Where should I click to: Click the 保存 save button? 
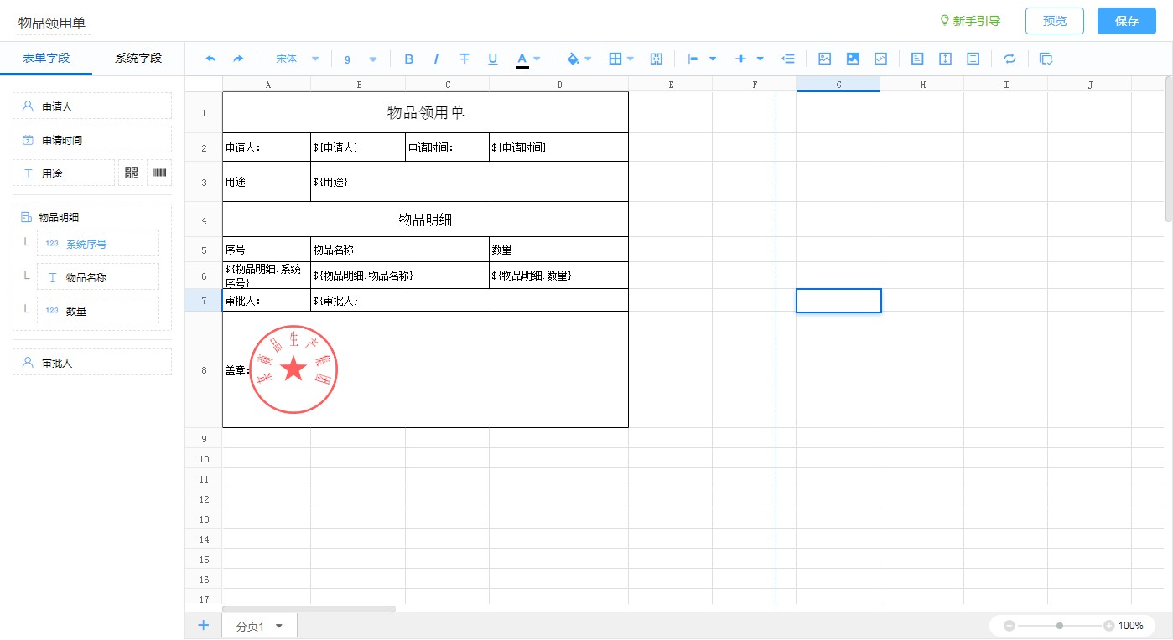coord(1126,21)
